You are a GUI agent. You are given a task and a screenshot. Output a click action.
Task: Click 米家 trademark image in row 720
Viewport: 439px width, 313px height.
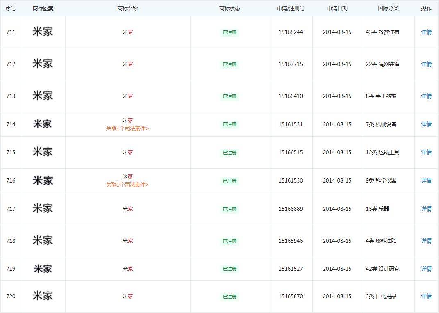click(43, 296)
